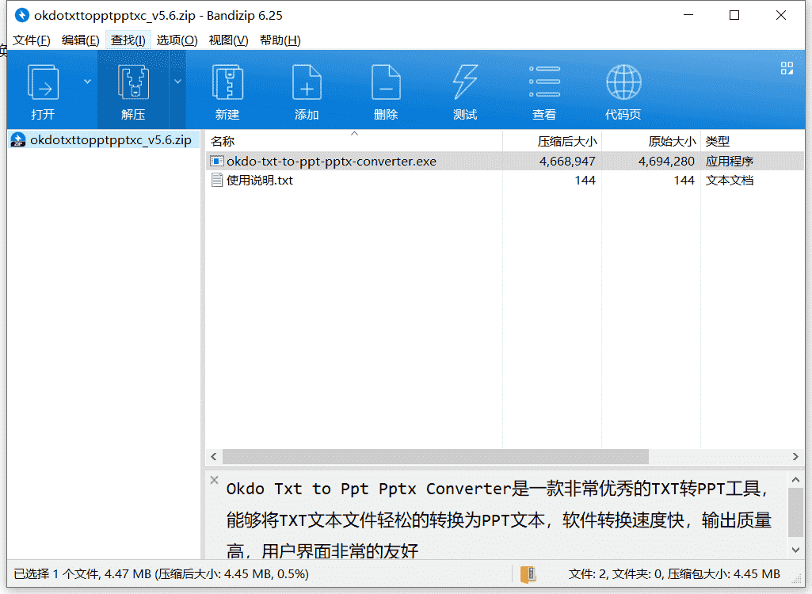The width and height of the screenshot is (812, 594).
Task: Click the exe file icon beside okdo-txt-to-ppt-pptx-converter.exe
Action: [216, 161]
